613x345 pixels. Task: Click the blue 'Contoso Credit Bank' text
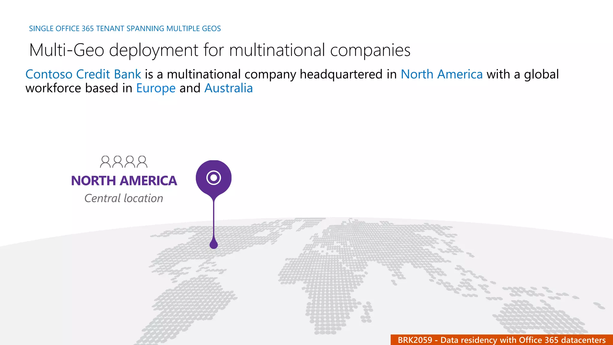pos(83,74)
